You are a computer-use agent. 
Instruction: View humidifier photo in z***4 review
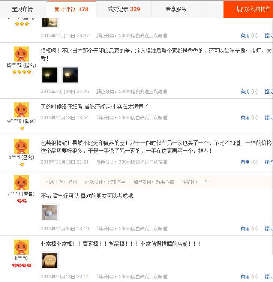tap(50, 212)
